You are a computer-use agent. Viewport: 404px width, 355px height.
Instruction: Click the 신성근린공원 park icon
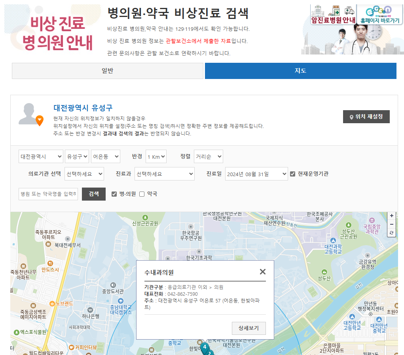point(145,218)
